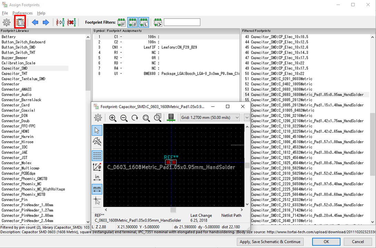The image size is (376, 248).
Task: Open zoom level dropdown beside Grid selector
Action: pyautogui.click(x=247, y=117)
